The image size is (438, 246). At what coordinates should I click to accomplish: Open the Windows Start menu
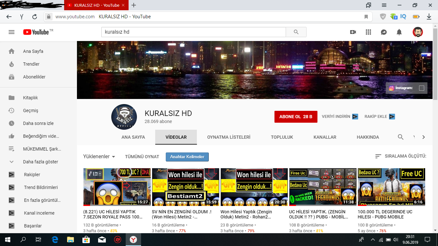point(8,240)
